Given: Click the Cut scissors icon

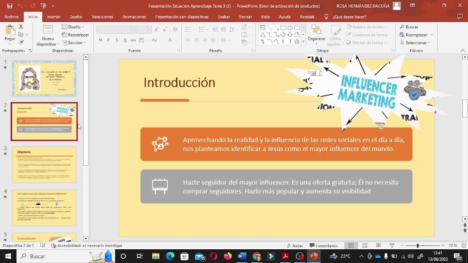Looking at the screenshot, I should pos(21,27).
